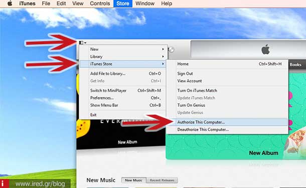Open the File menu
306x188 pixels.
(x=46, y=4)
